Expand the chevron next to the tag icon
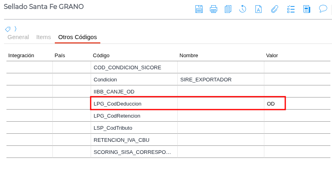Image resolution: width=332 pixels, height=170 pixels. pos(15,29)
